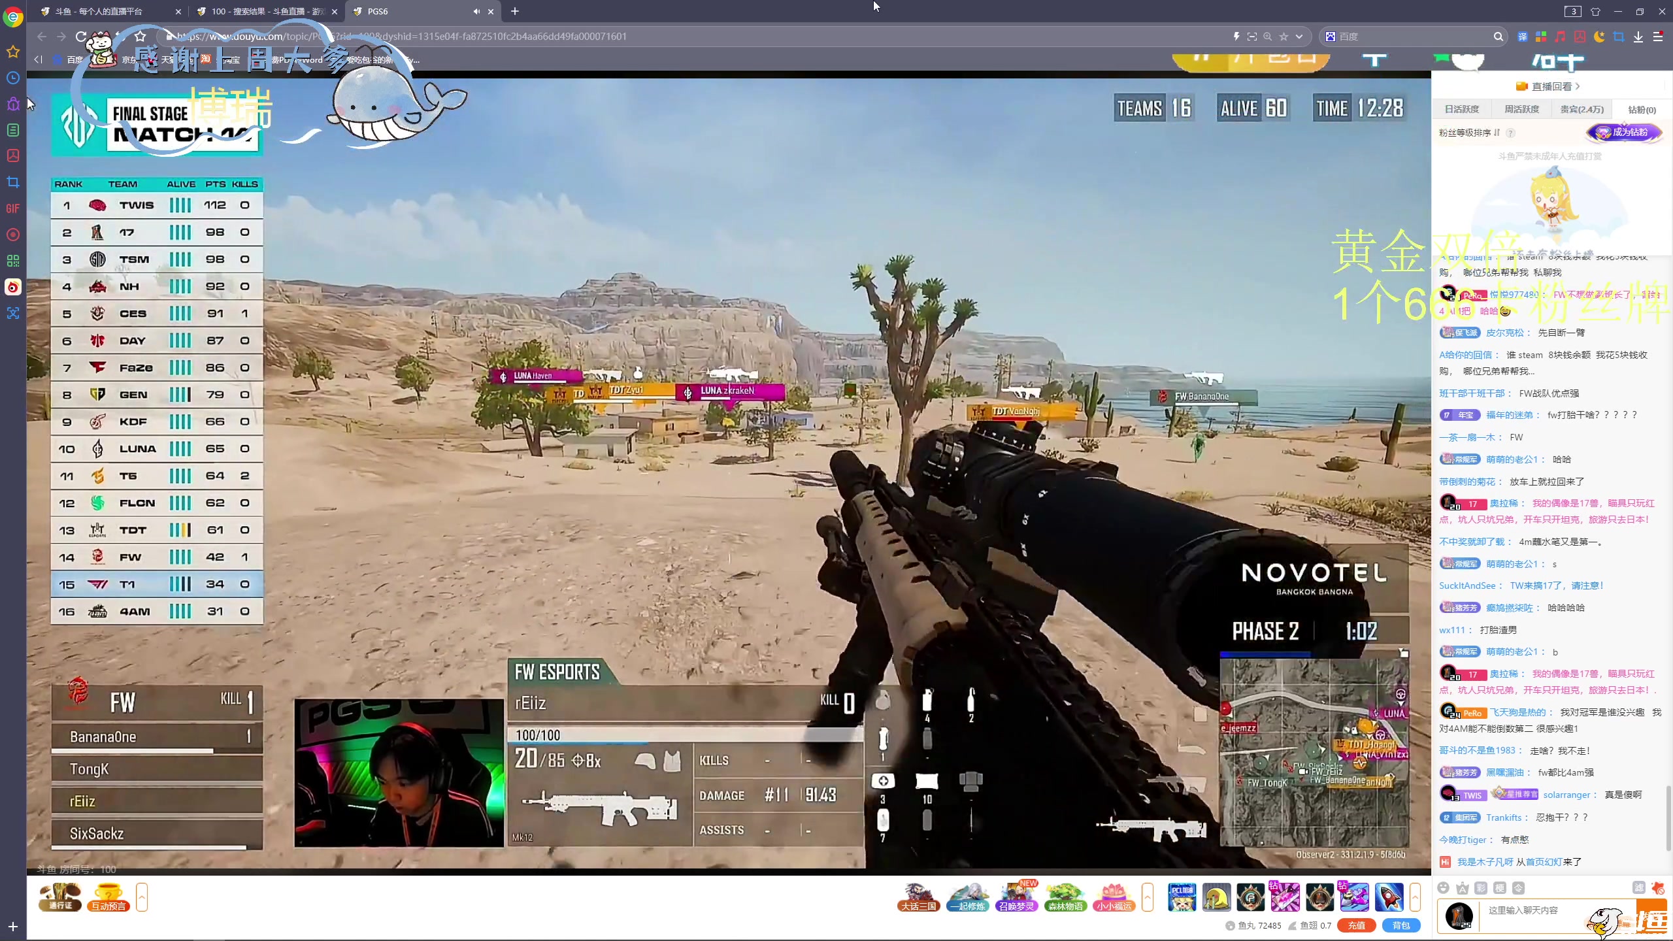Expand the left activity list arrow

142,897
